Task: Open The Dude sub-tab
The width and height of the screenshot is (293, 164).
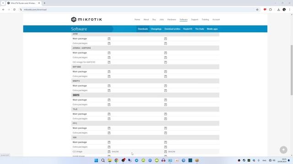Action: (x=200, y=29)
